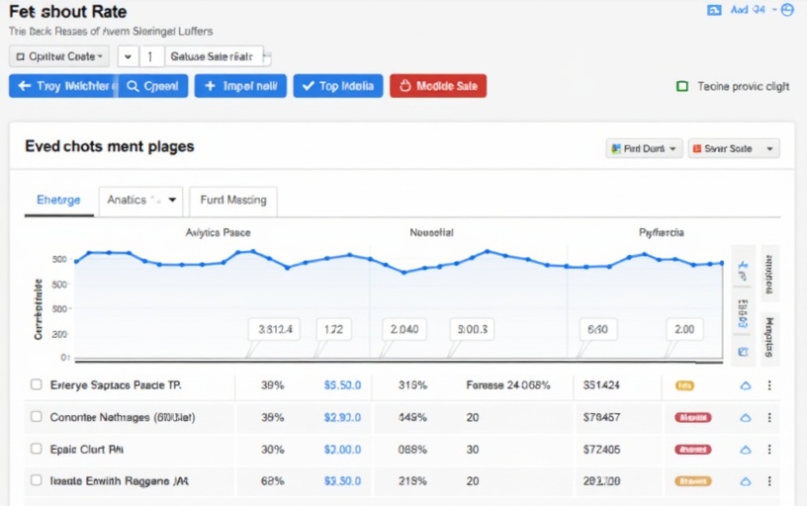Open three-dot menu in Ioaate Enwiith row

tap(769, 481)
